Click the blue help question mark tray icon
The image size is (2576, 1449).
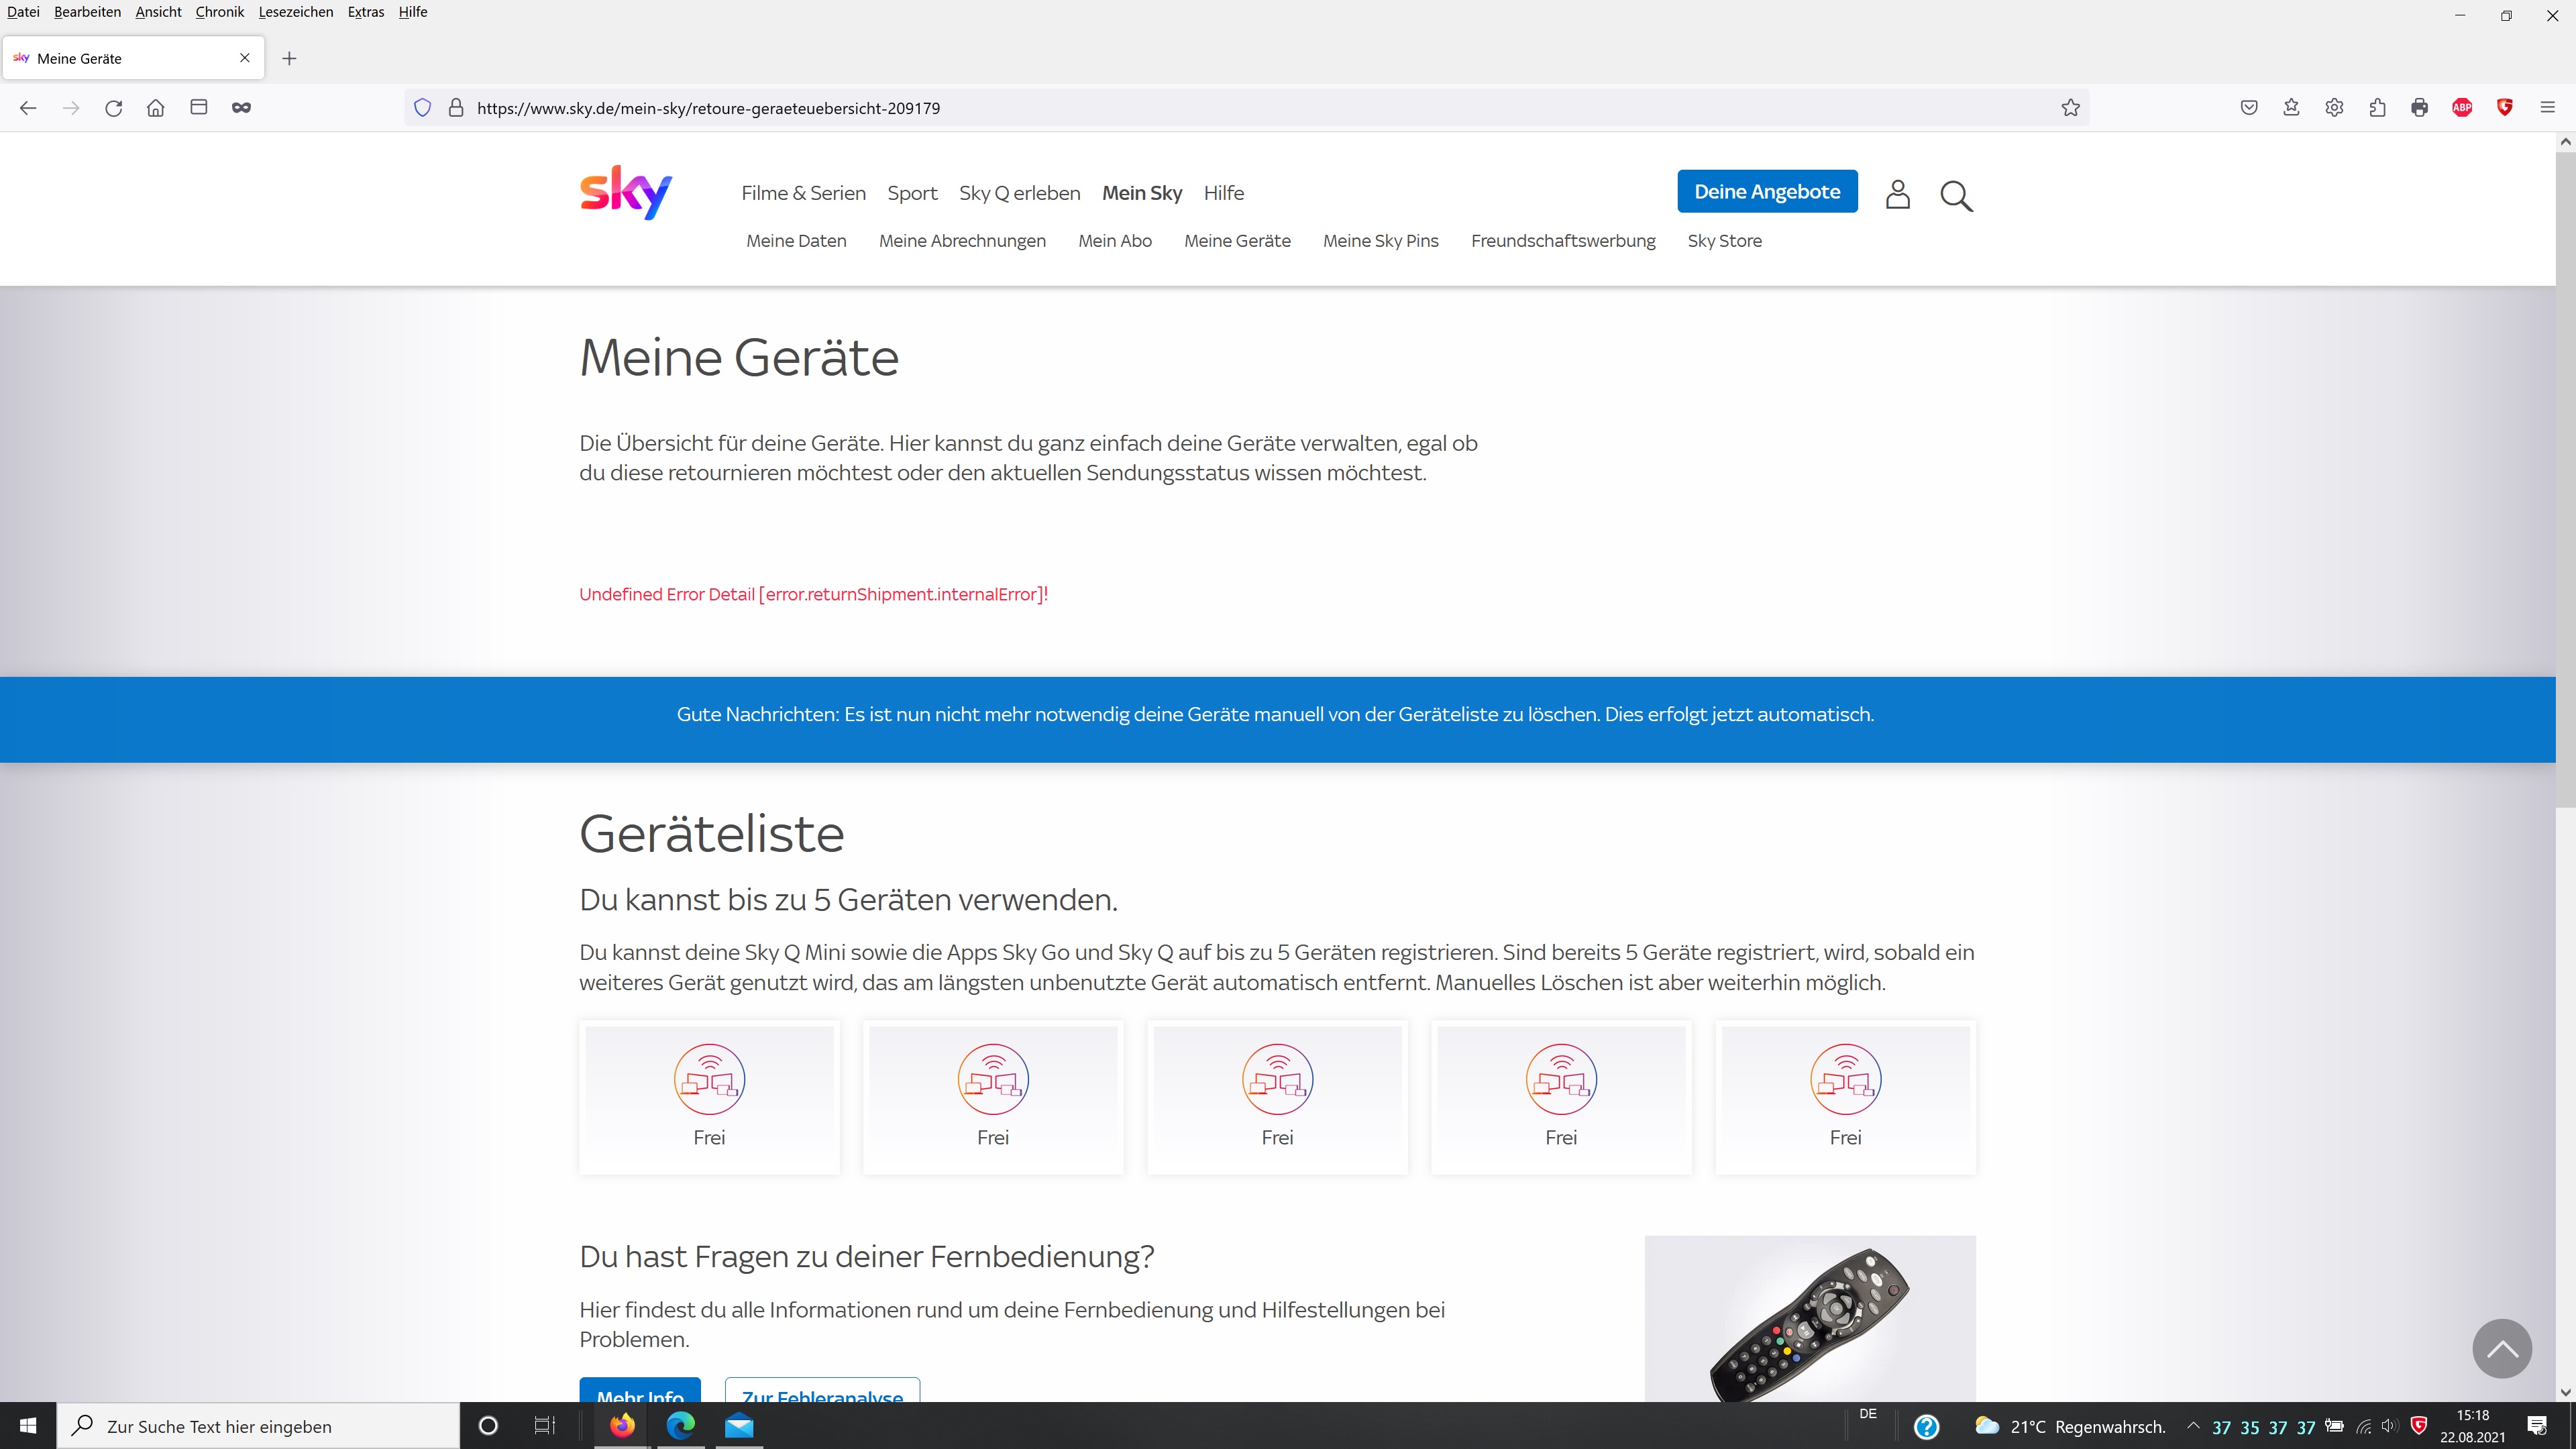(x=1926, y=1427)
